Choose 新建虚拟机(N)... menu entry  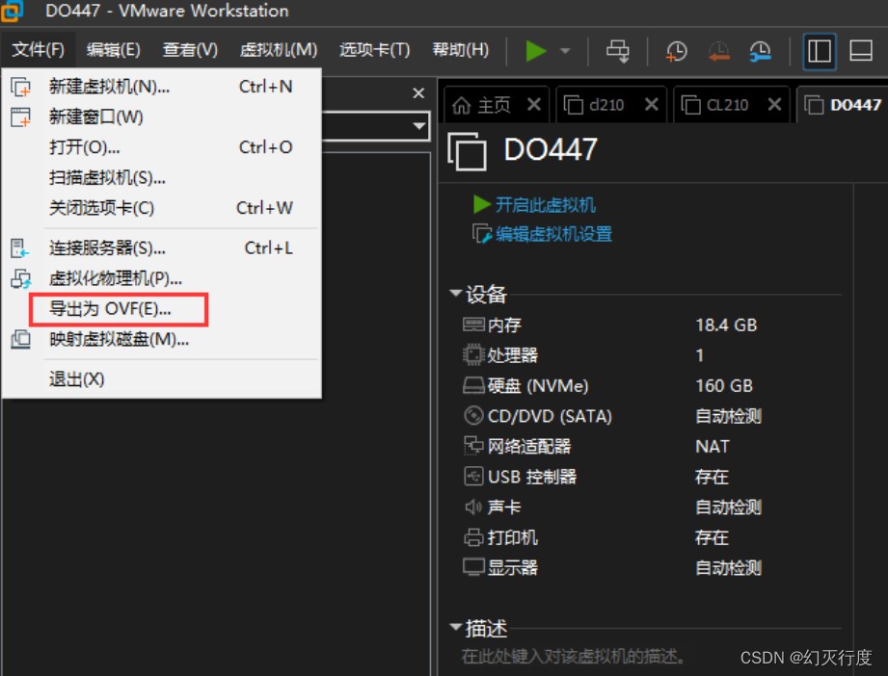[161, 87]
